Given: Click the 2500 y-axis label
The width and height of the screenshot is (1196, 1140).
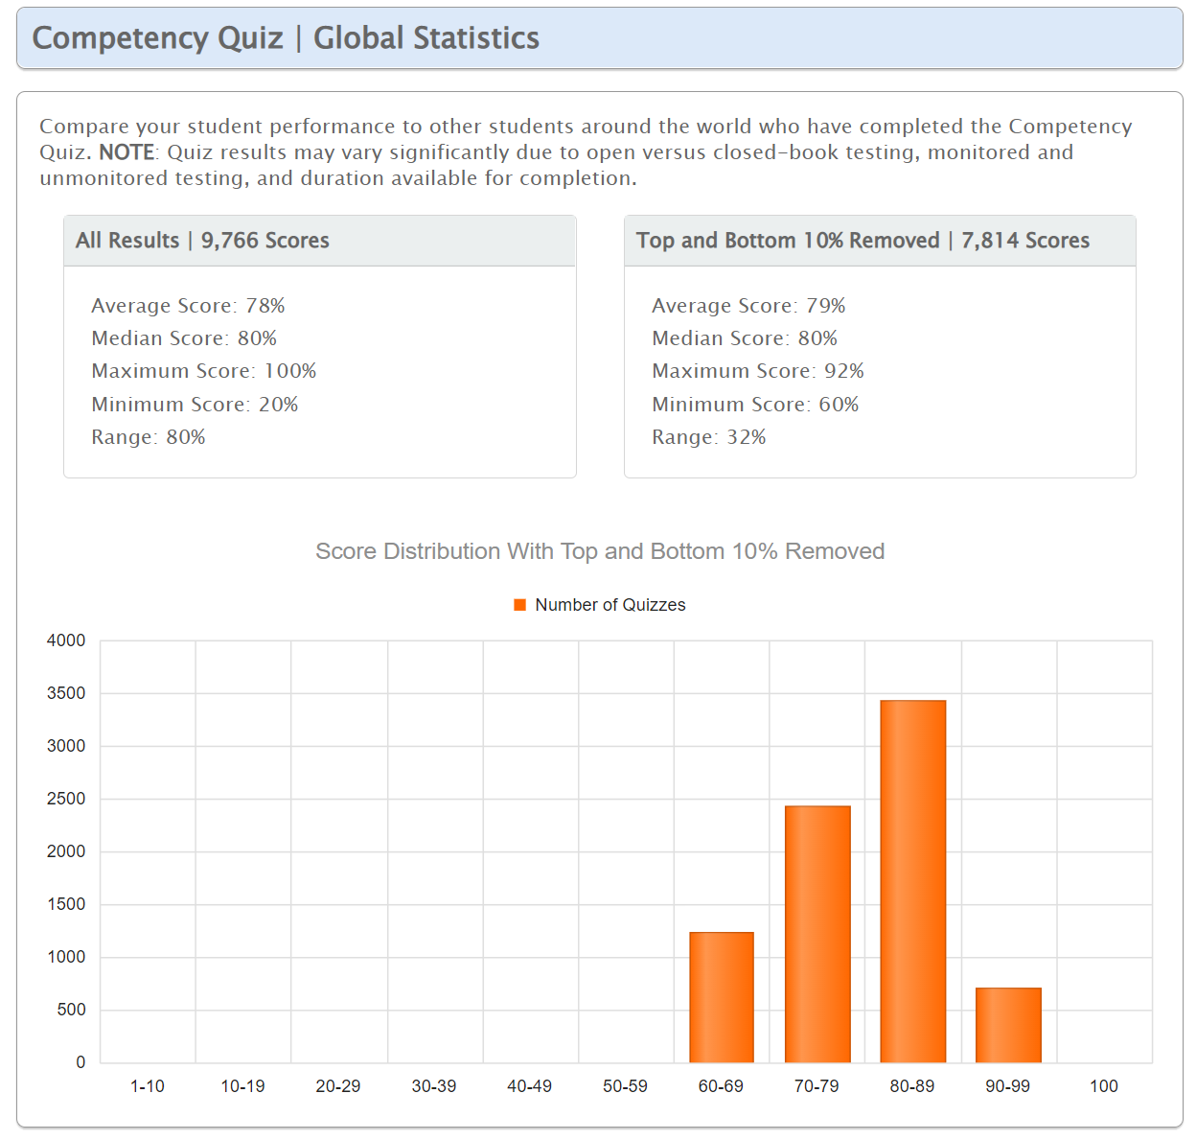Looking at the screenshot, I should tap(66, 799).
